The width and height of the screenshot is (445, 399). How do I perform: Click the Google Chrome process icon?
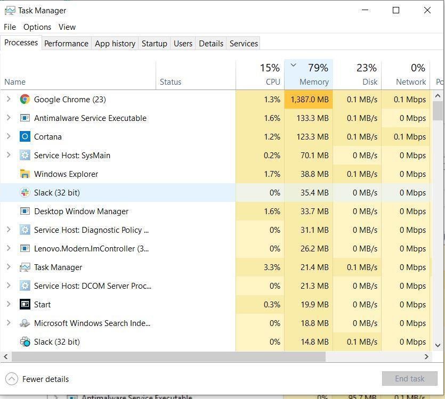[25, 100]
